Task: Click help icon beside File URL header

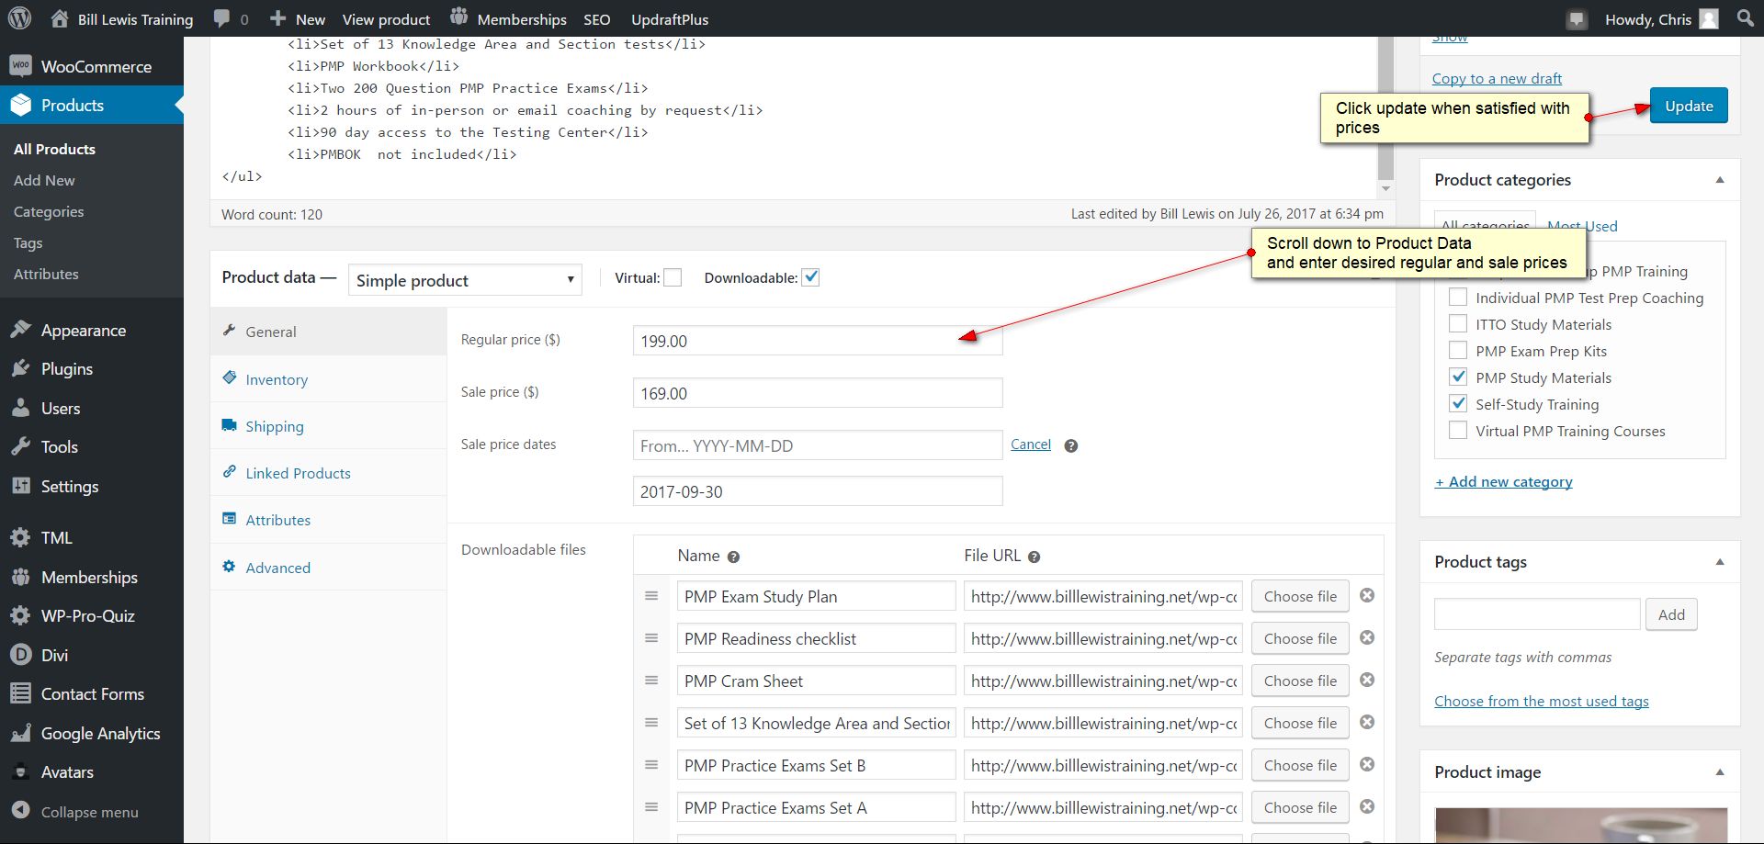Action: (x=1034, y=557)
